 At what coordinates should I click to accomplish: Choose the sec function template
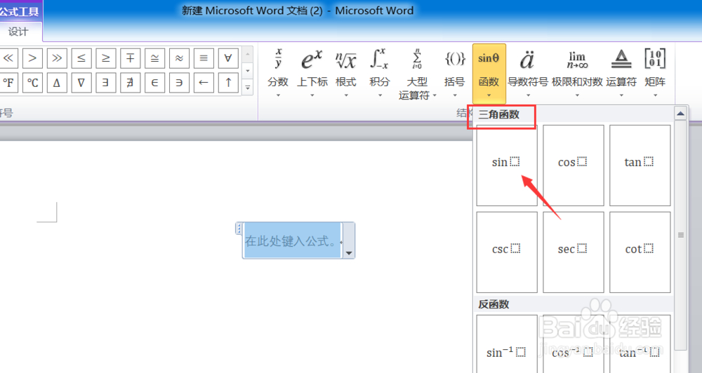[573, 252]
